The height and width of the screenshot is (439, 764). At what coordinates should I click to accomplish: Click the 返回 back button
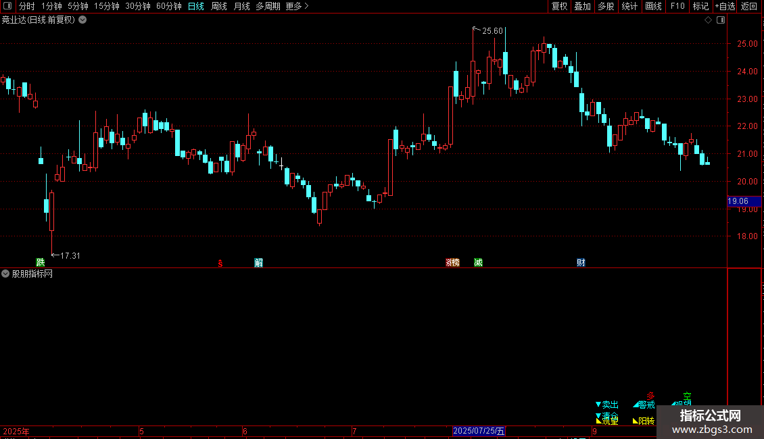[749, 6]
